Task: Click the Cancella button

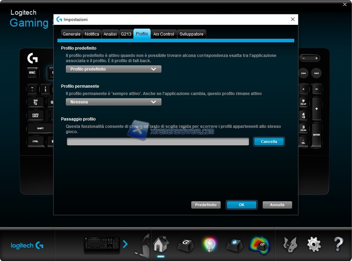Action: click(x=269, y=142)
